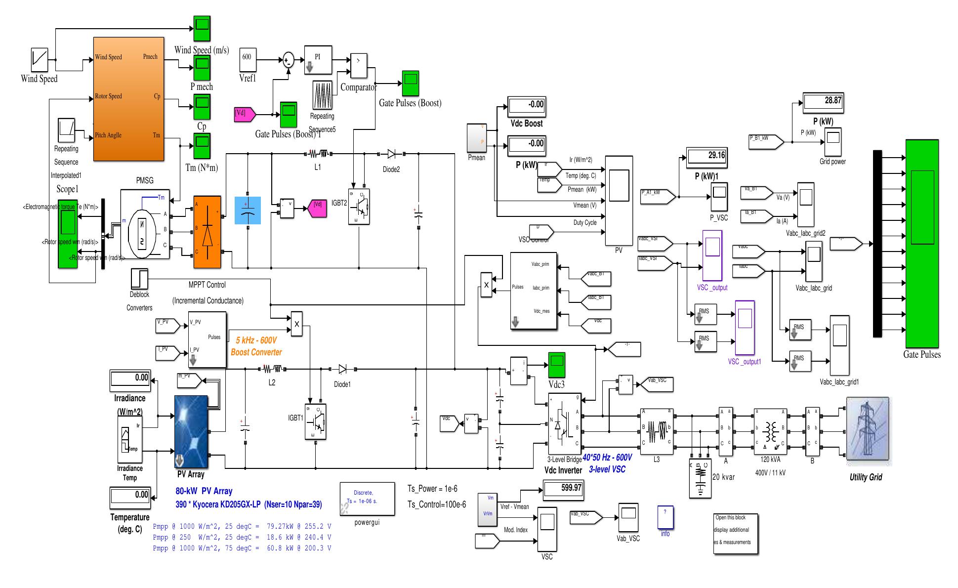The image size is (958, 588).
Task: Select the 3-Level Bridge block
Action: click(564, 424)
